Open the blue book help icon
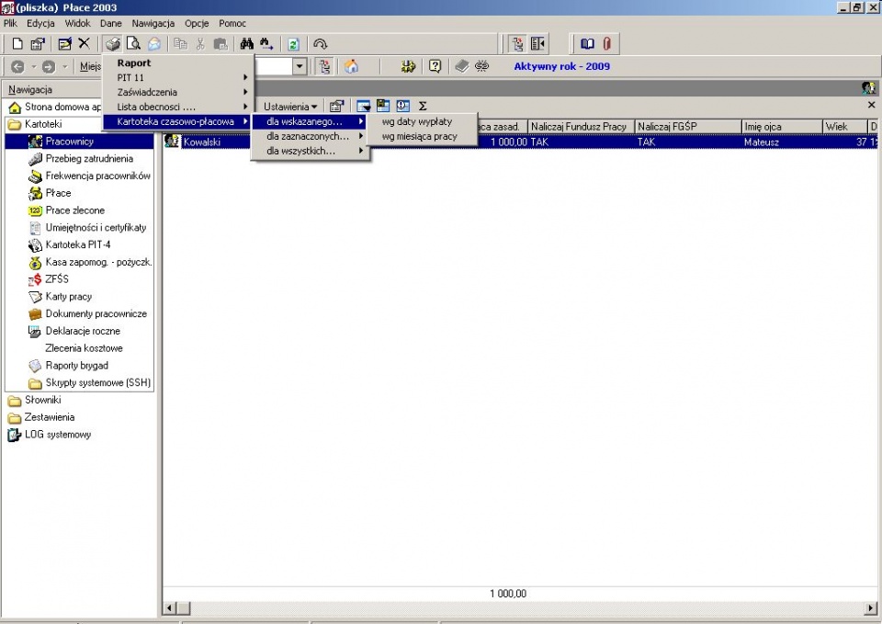Viewport: 882px width, 624px height. pyautogui.click(x=587, y=44)
